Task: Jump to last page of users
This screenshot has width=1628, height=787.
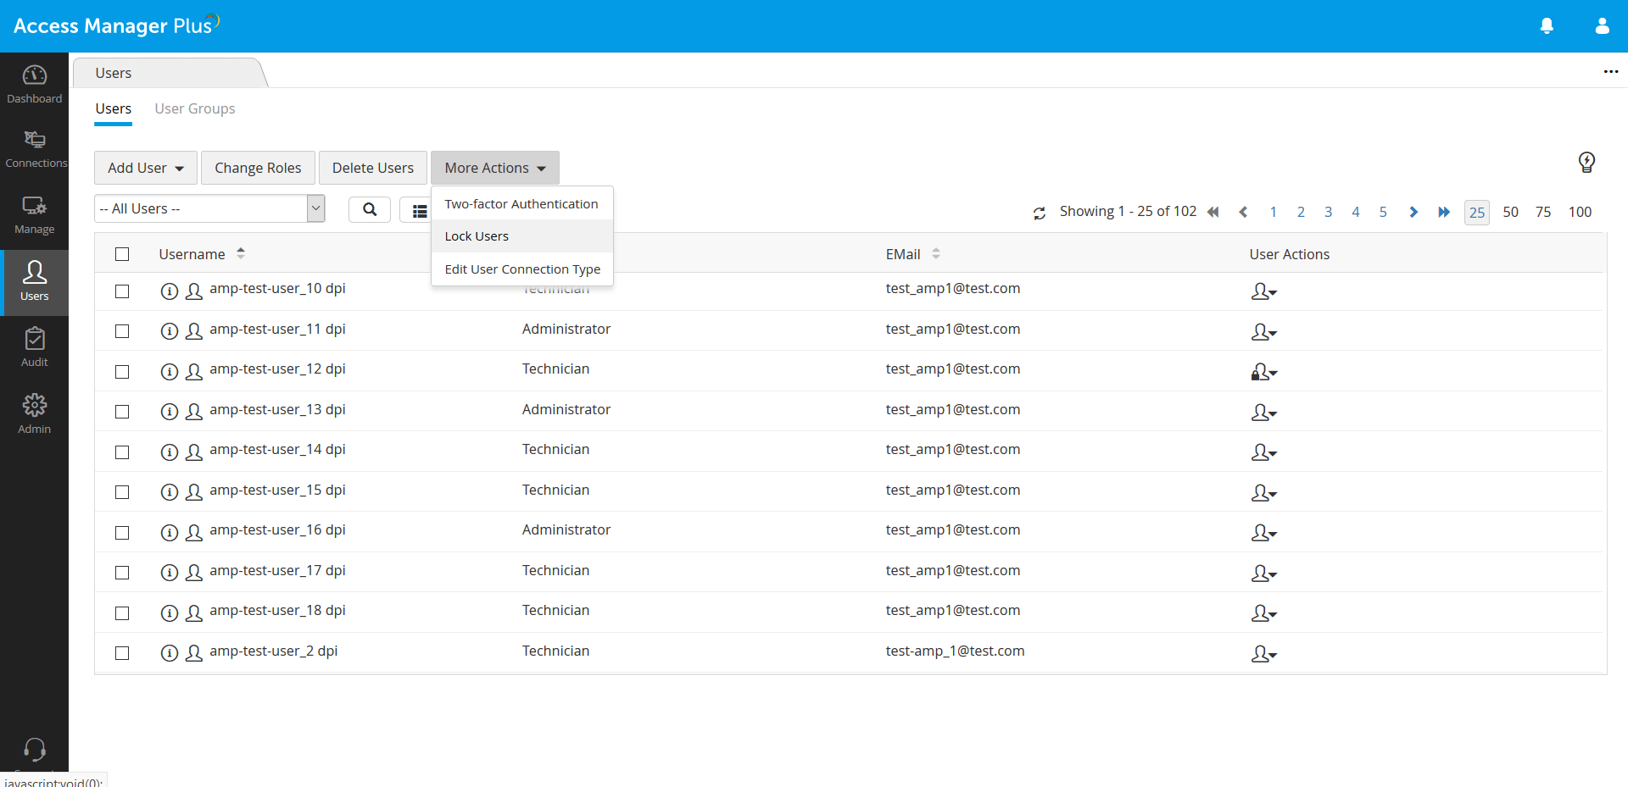Action: 1444,212
